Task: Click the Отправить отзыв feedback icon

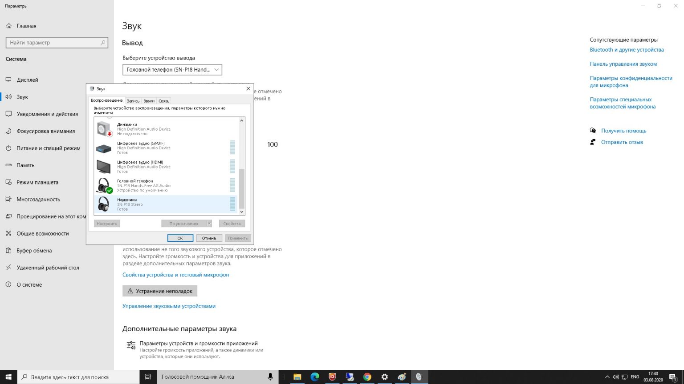Action: (x=593, y=141)
